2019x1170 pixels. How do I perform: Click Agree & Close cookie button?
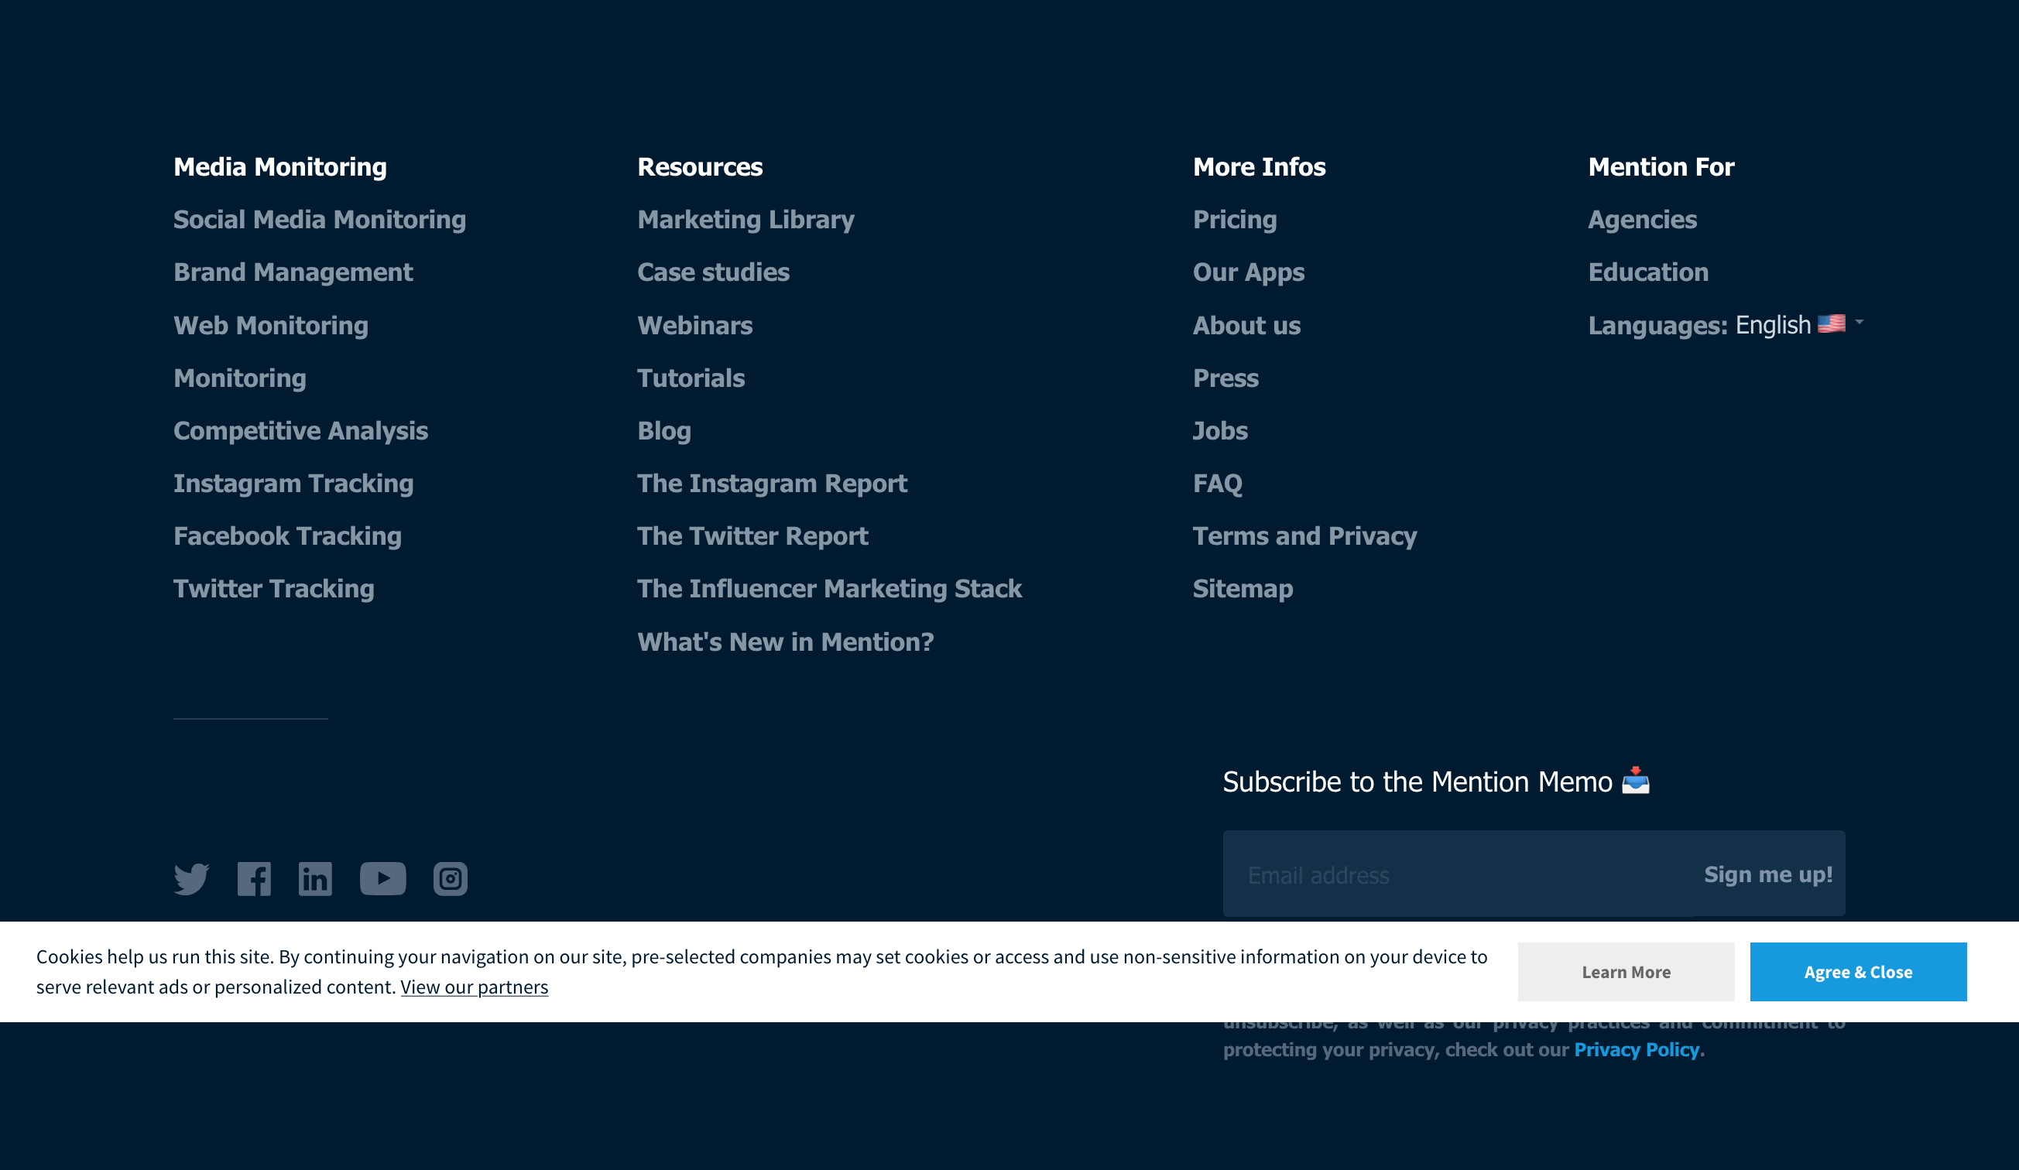click(x=1858, y=972)
